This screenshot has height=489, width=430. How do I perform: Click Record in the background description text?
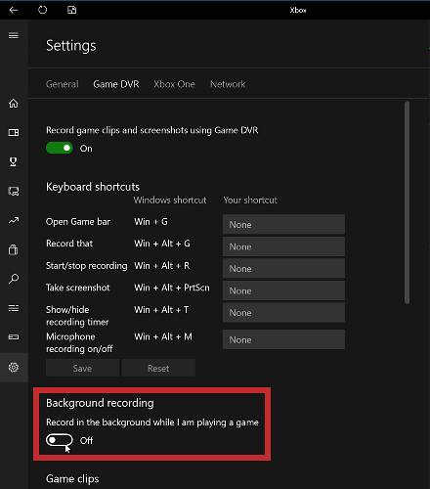[152, 422]
